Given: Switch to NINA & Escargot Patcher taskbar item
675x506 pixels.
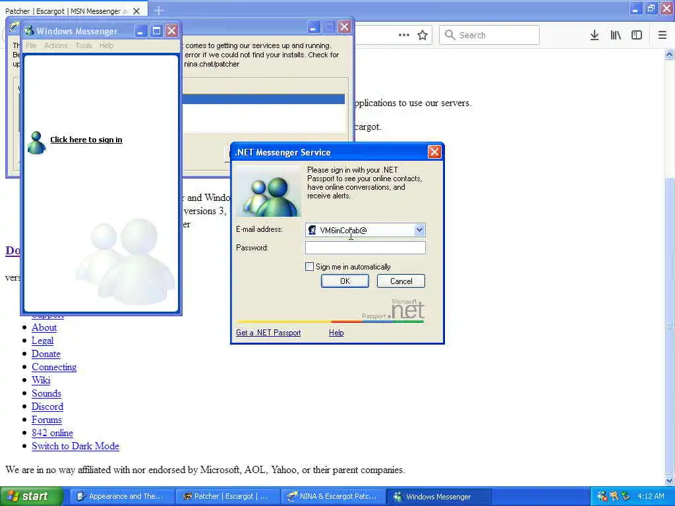Looking at the screenshot, I should tap(333, 497).
